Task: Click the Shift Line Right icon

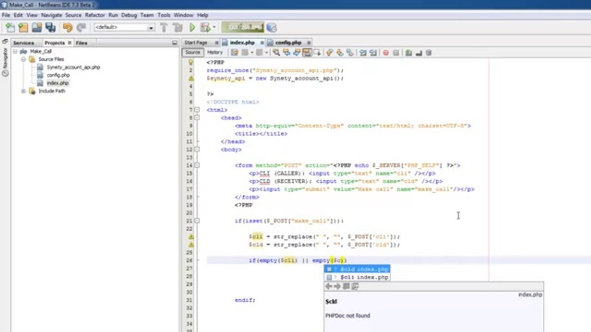Action: tap(373, 53)
